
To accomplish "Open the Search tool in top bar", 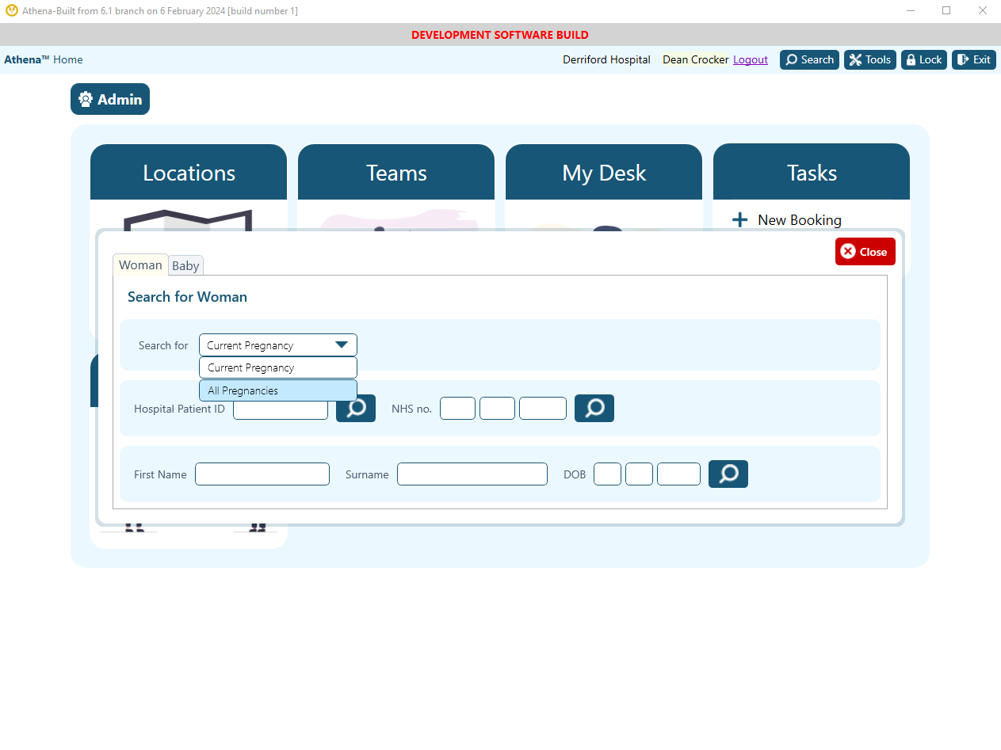I will point(809,59).
